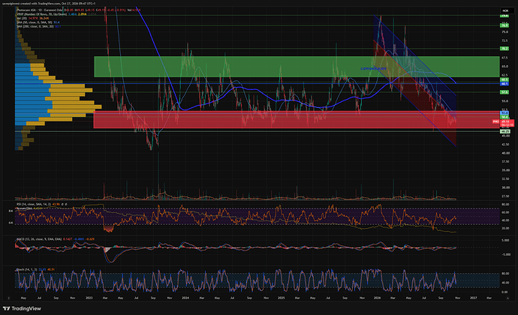518x315 pixels.
Task: Click the NOK currency label on the price axis
Action: (505, 11)
